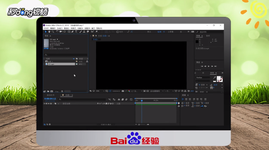The width and height of the screenshot is (269, 150).
Task: Toggle the transparency grid in viewer
Action: (147, 91)
